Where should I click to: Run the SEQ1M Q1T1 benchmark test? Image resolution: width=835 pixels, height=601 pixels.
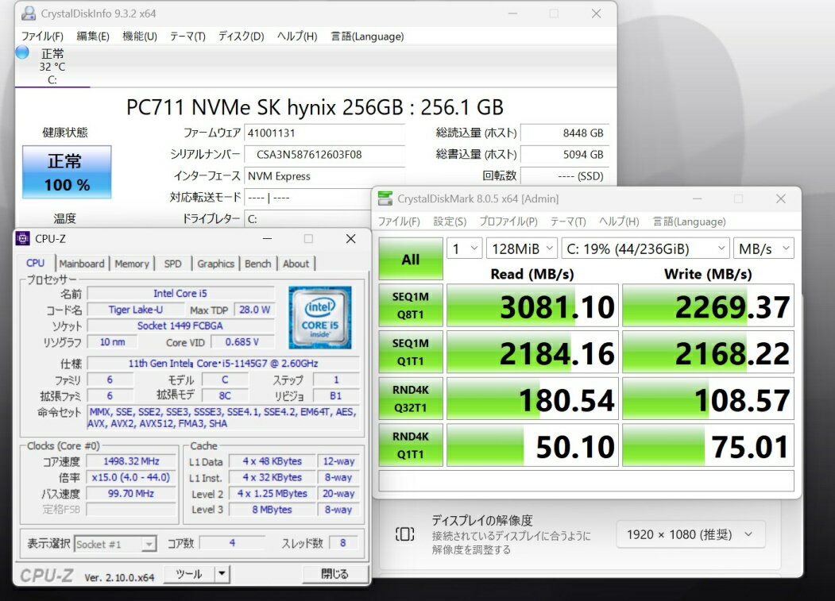pyautogui.click(x=411, y=352)
